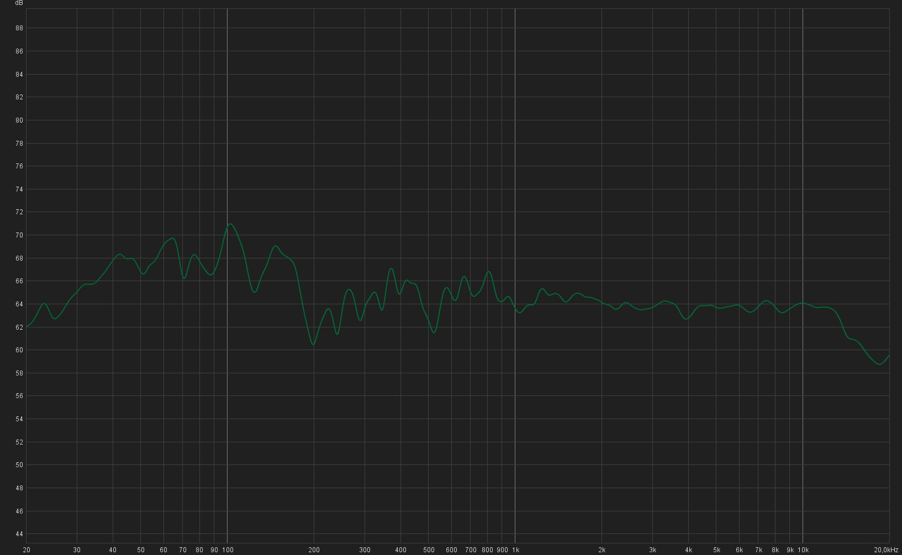Viewport: 902px width, 555px height.
Task: Click the 80 dB axis label
Action: [x=19, y=120]
